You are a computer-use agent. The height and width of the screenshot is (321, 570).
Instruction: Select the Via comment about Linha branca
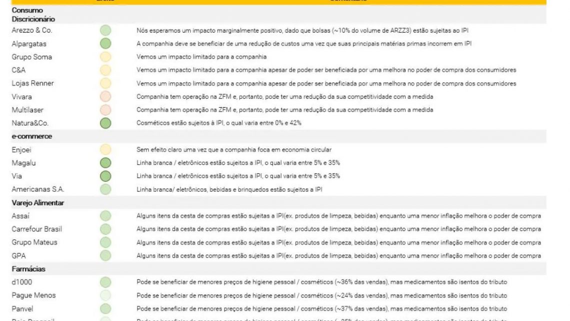coord(238,176)
